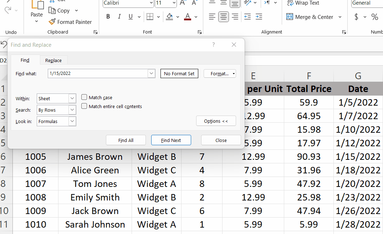Open the Format... button dropdown arrow
383x234 pixels.
(x=234, y=73)
